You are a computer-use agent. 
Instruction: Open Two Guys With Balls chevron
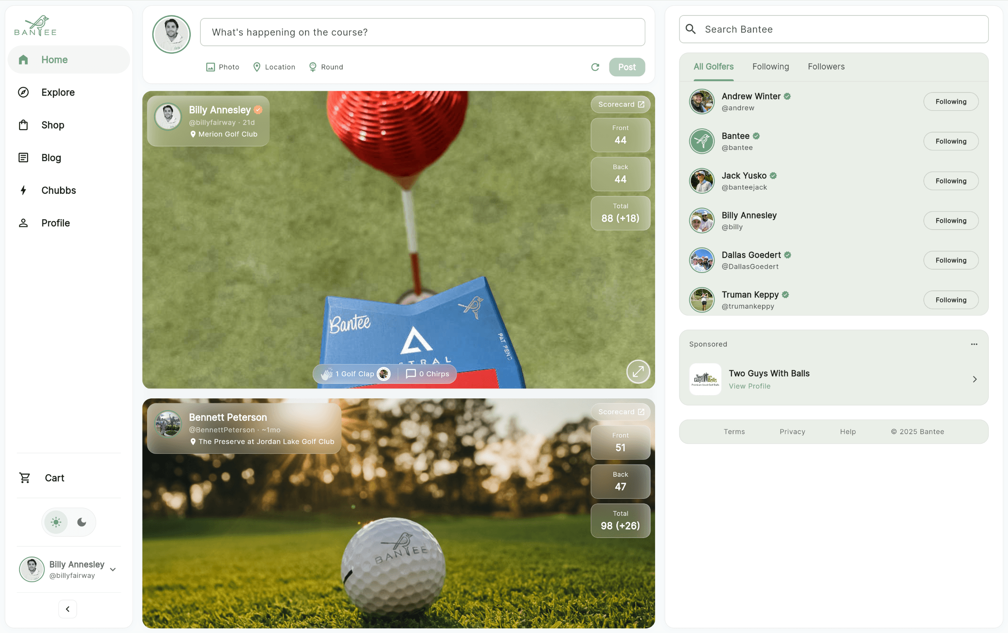click(x=974, y=379)
